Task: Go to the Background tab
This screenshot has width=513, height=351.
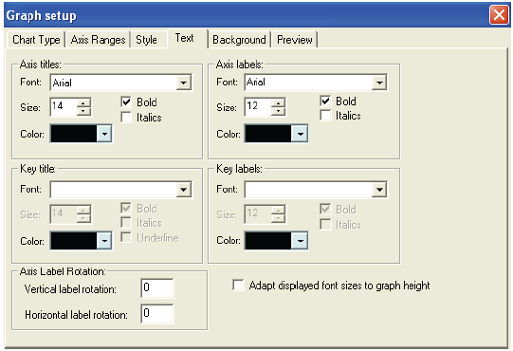Action: (239, 40)
